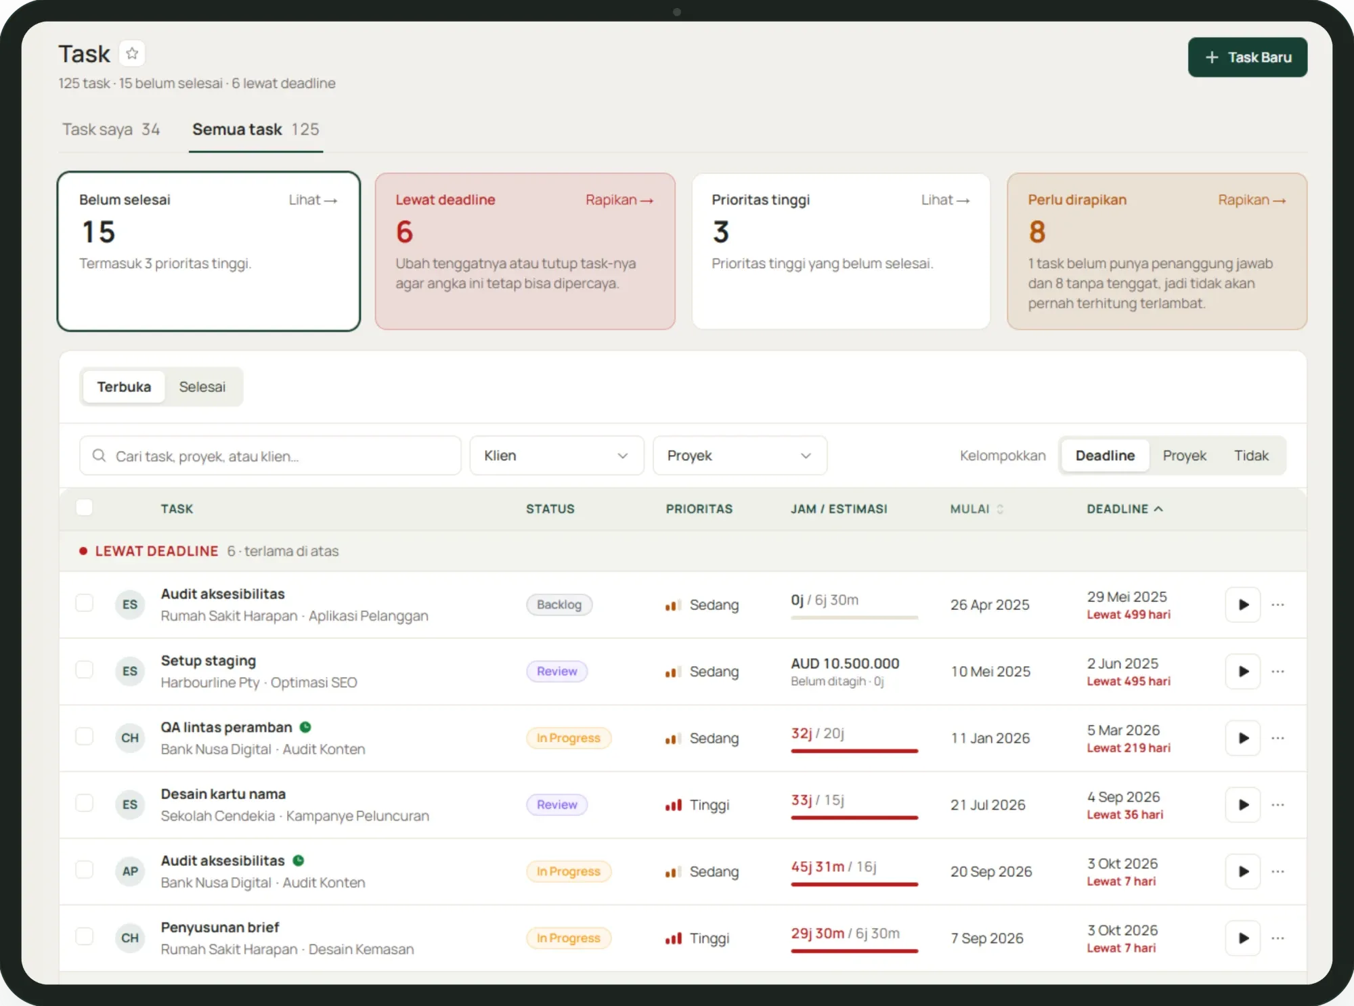Create a new task with Task Baru
This screenshot has width=1354, height=1006.
[1247, 58]
